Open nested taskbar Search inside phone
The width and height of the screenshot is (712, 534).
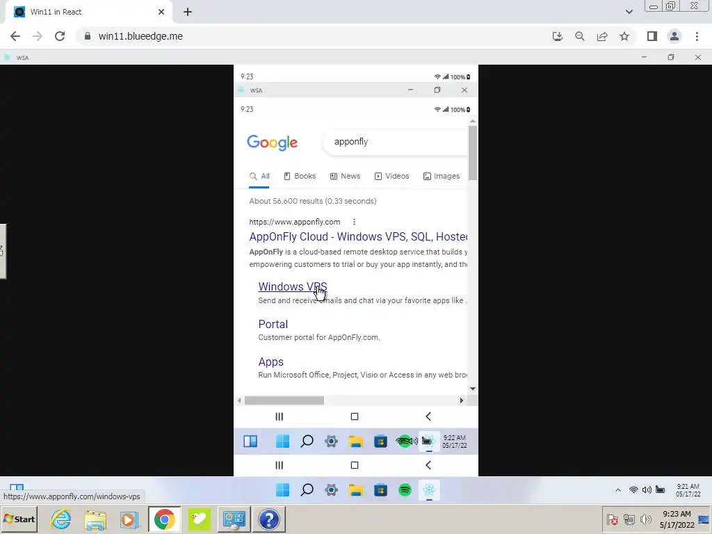tap(307, 441)
